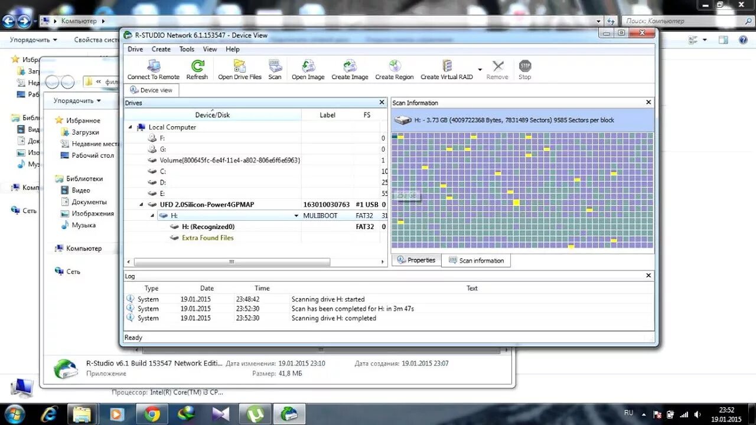
Task: Click the Log Time column header
Action: pos(262,289)
